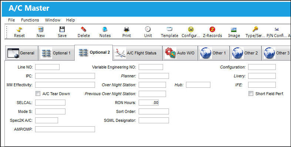
Task: Open the Functions menu
Action: pos(30,20)
